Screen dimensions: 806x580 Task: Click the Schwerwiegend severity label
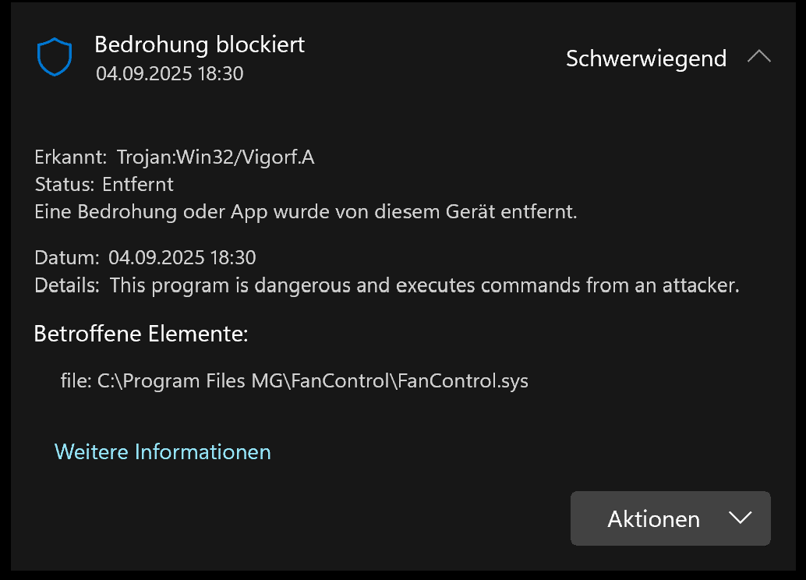tap(646, 58)
